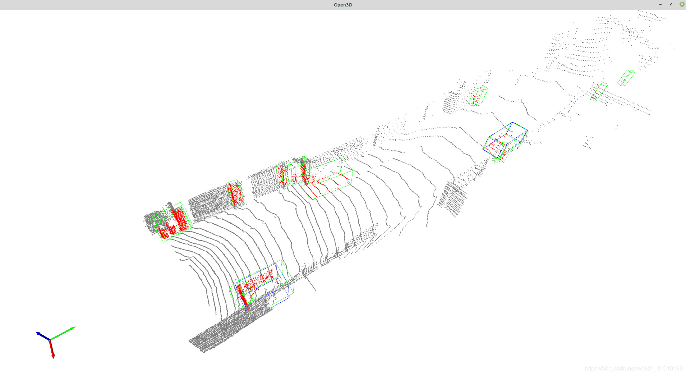Click the green box around the leftmost red cluster
This screenshot has height=375, width=686.
(172, 221)
